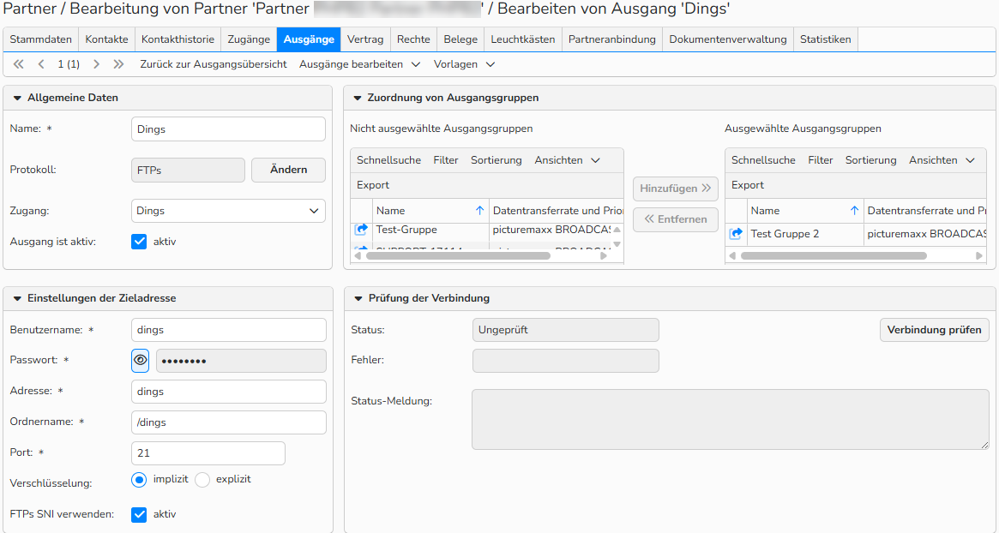Click 'Verbindung prüfen' button

point(934,330)
